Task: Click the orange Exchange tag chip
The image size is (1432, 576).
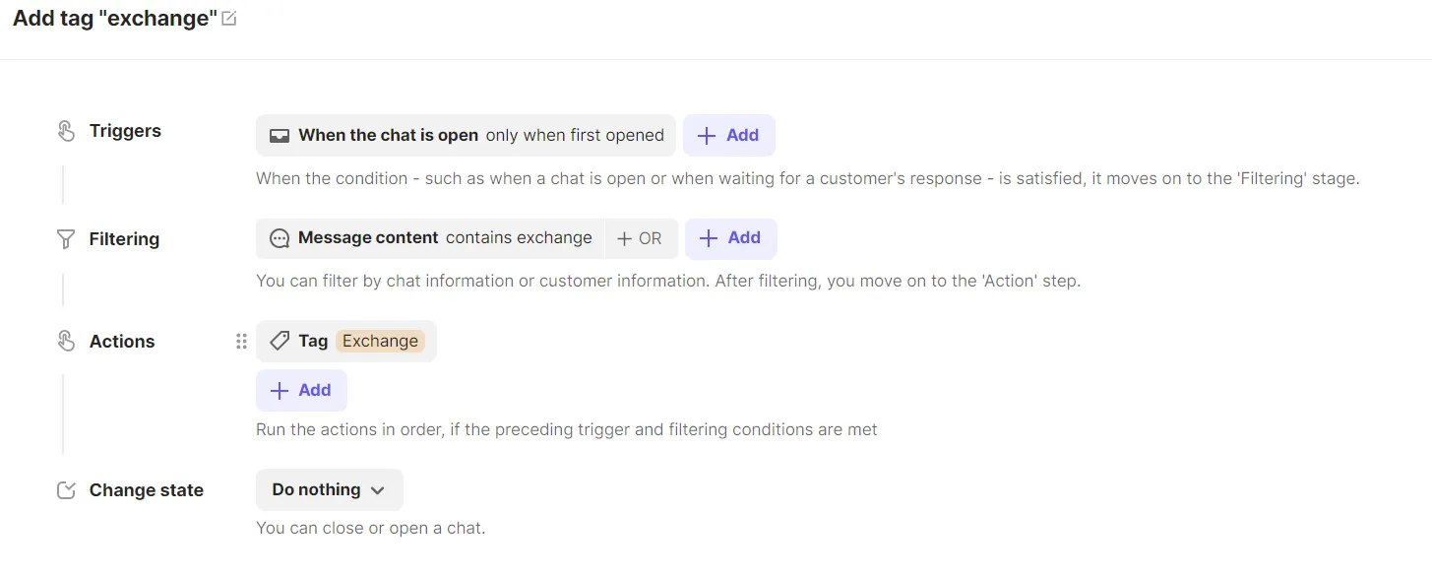Action: point(380,341)
